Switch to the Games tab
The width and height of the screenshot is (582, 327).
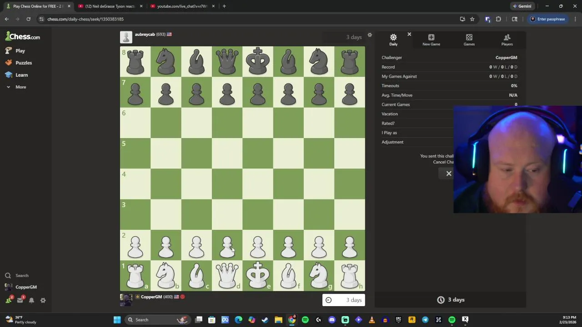[469, 40]
